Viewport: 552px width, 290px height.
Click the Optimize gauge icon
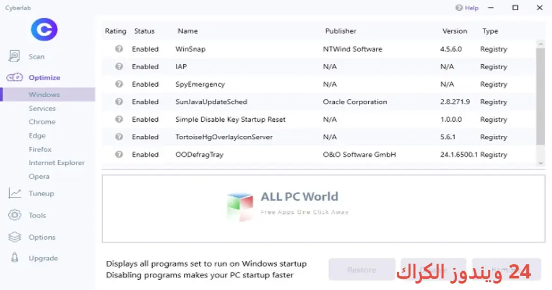15,78
